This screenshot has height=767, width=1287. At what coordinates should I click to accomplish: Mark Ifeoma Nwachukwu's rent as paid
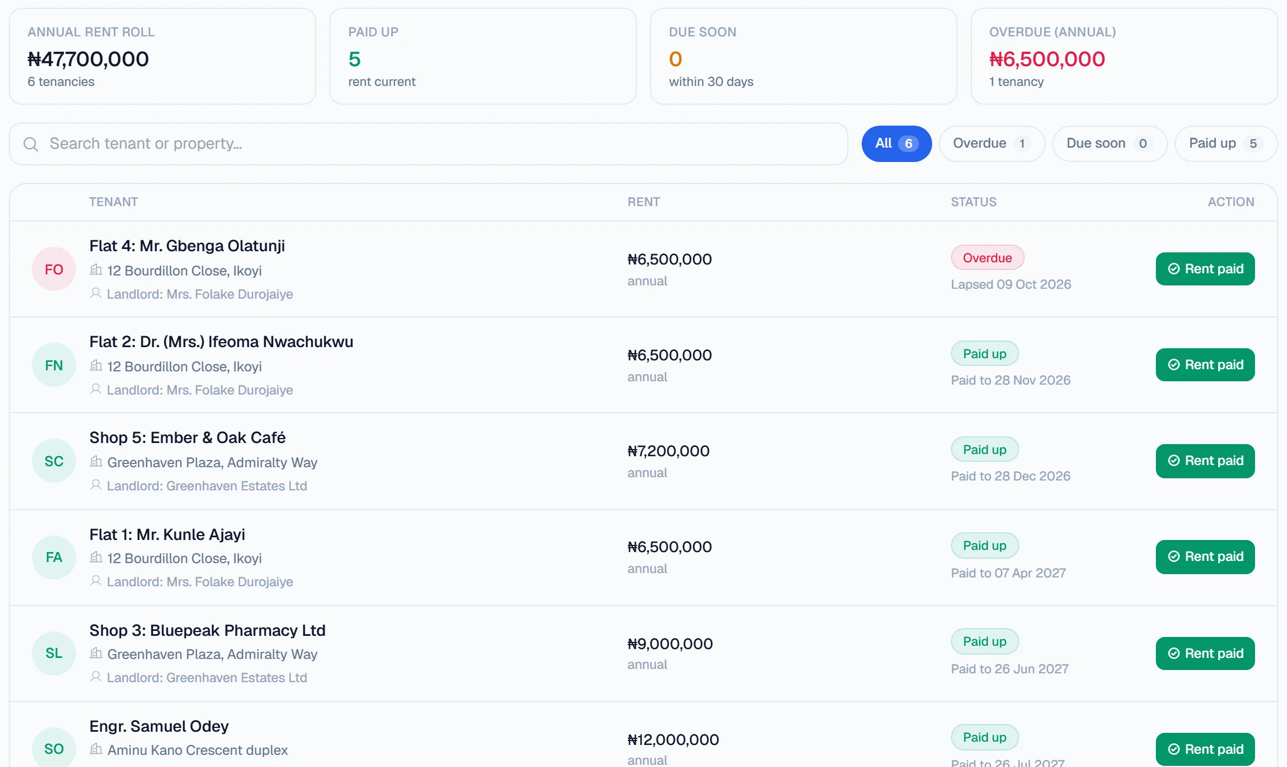pyautogui.click(x=1205, y=365)
